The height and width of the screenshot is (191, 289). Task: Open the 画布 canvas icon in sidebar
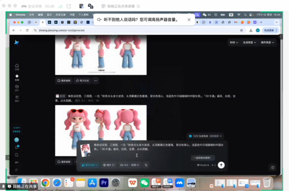point(17,98)
